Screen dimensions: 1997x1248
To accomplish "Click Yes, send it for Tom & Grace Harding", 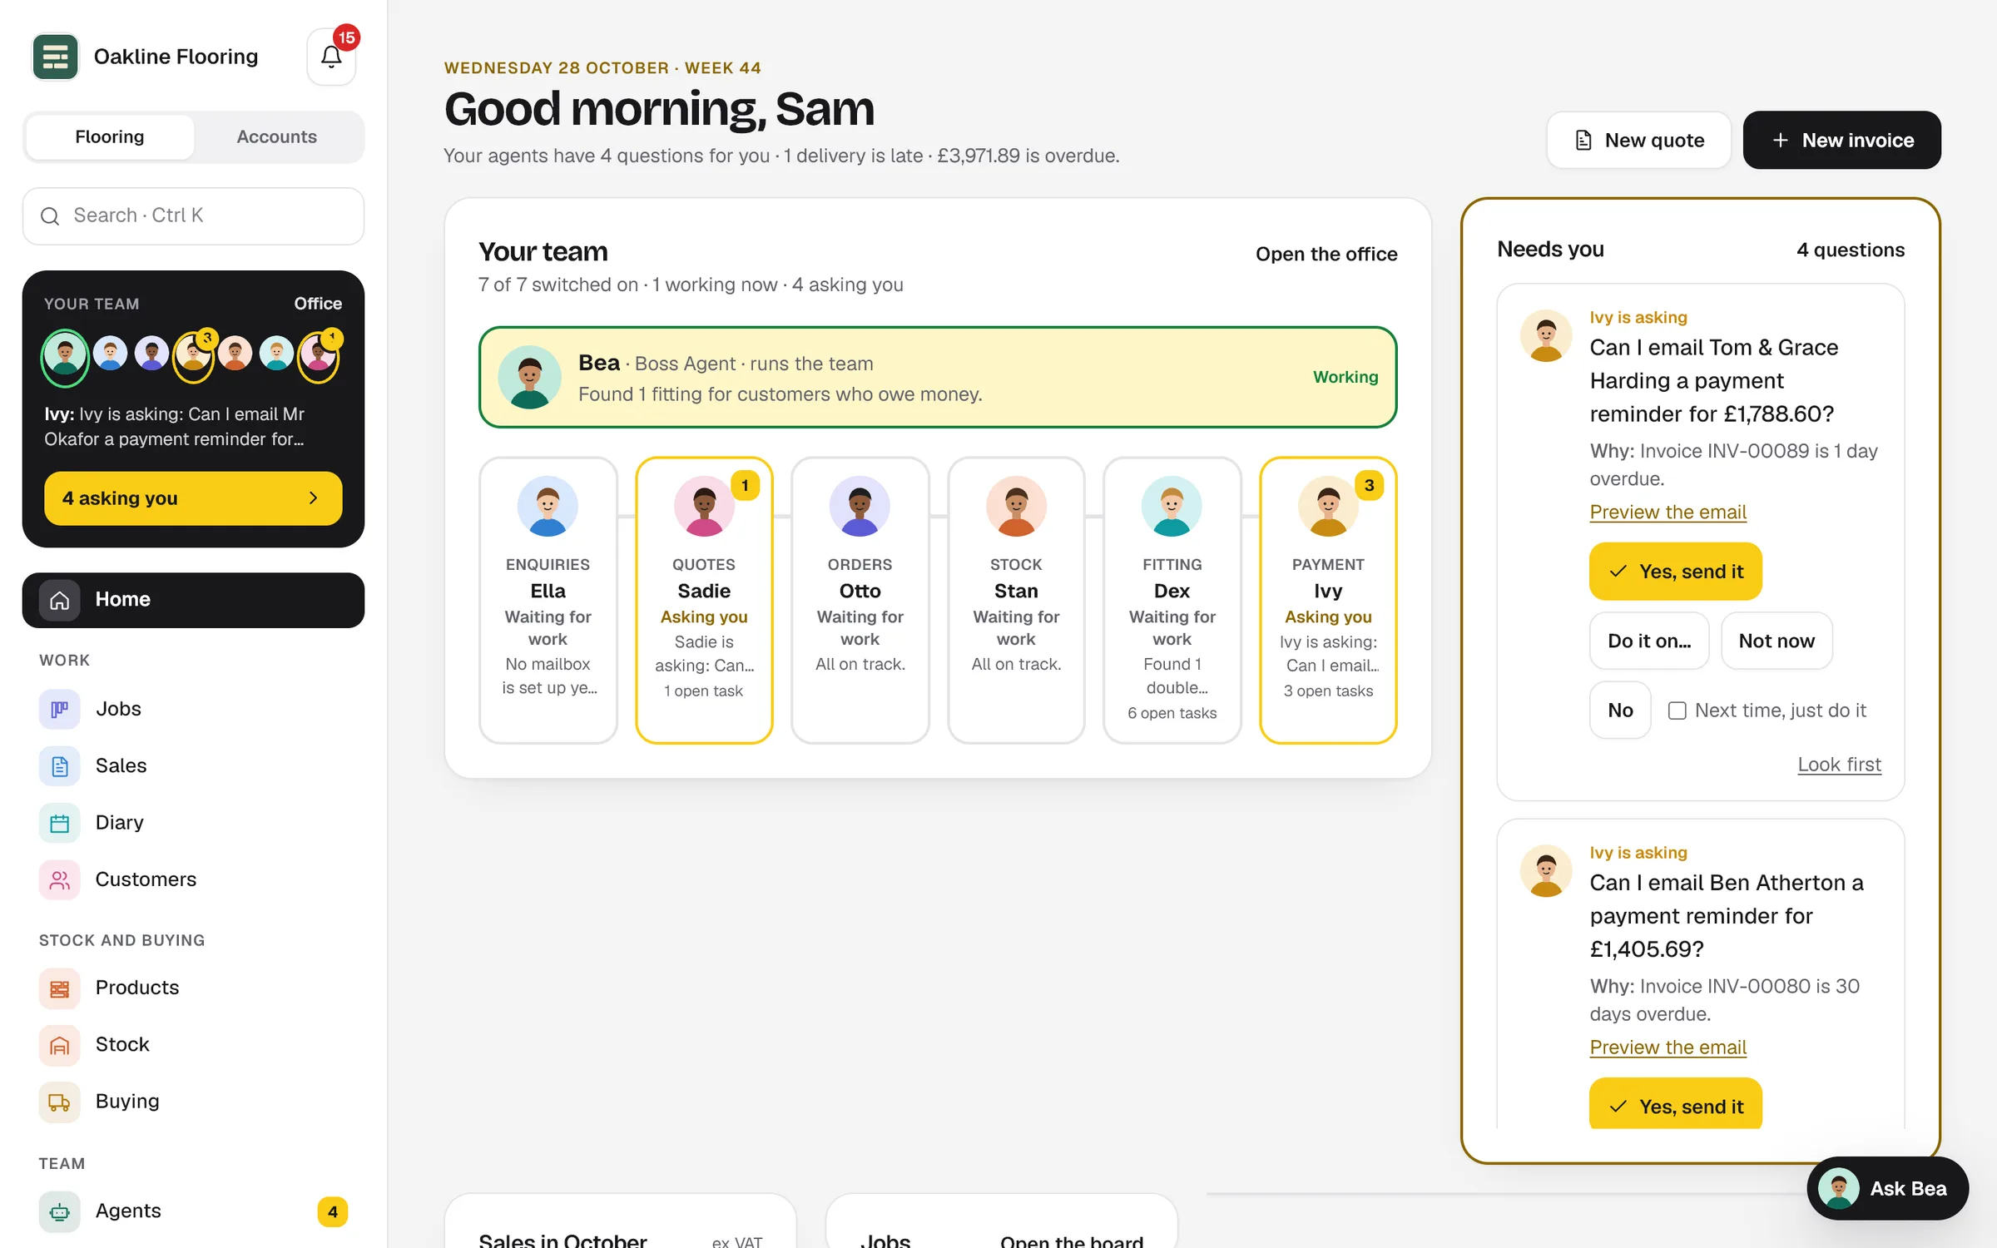I will click(1675, 572).
